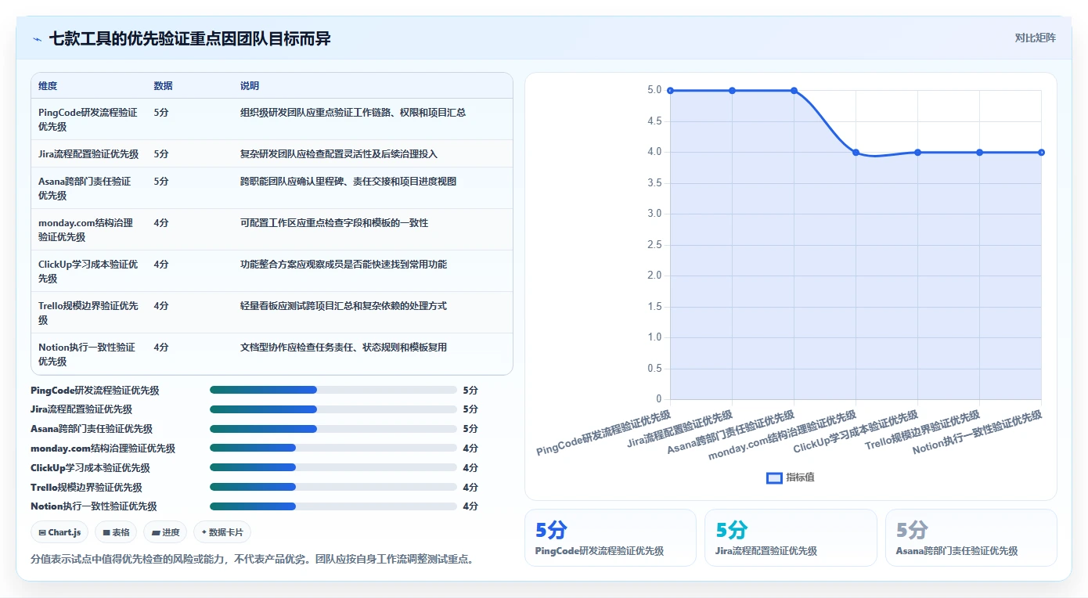Click the ClickUp学习成本验证优先级 progress bar

(333, 468)
